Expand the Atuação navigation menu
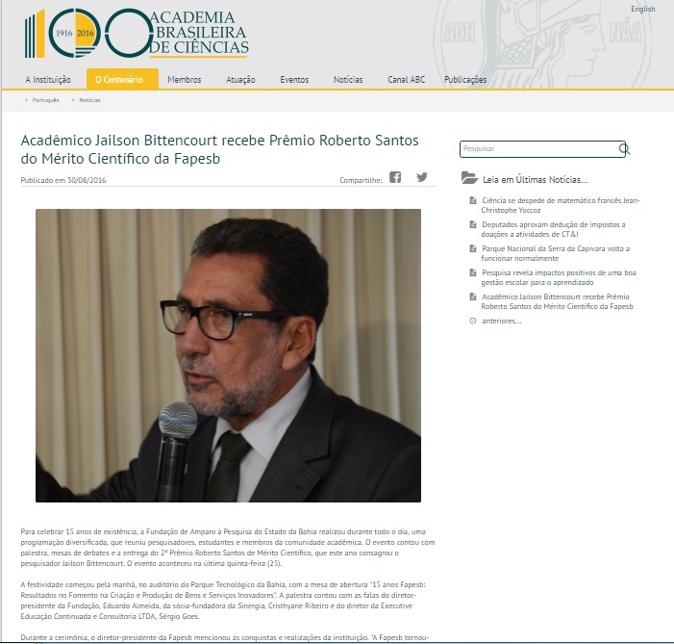This screenshot has width=674, height=644. pos(240,79)
